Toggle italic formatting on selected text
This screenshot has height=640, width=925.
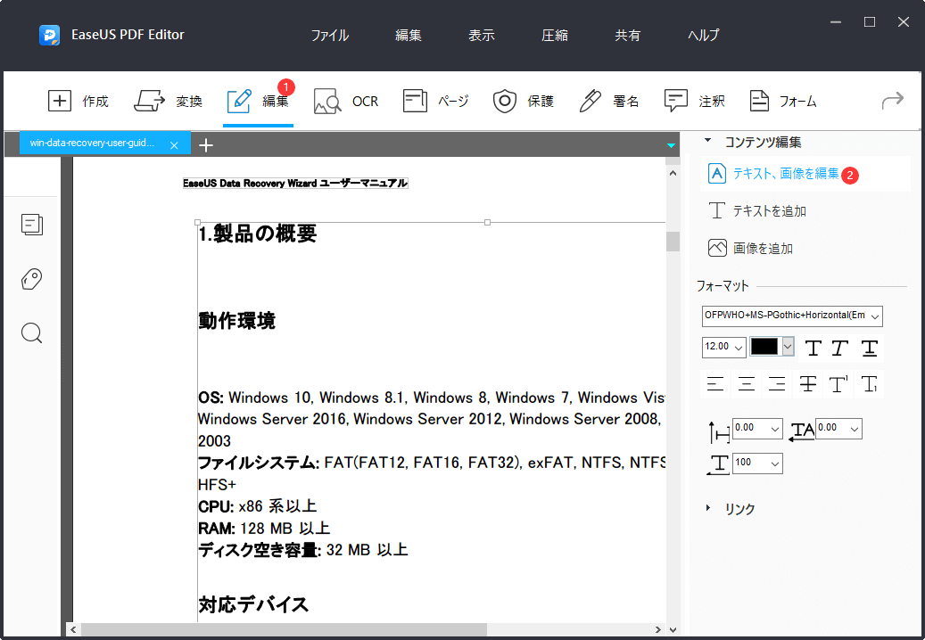click(x=840, y=348)
